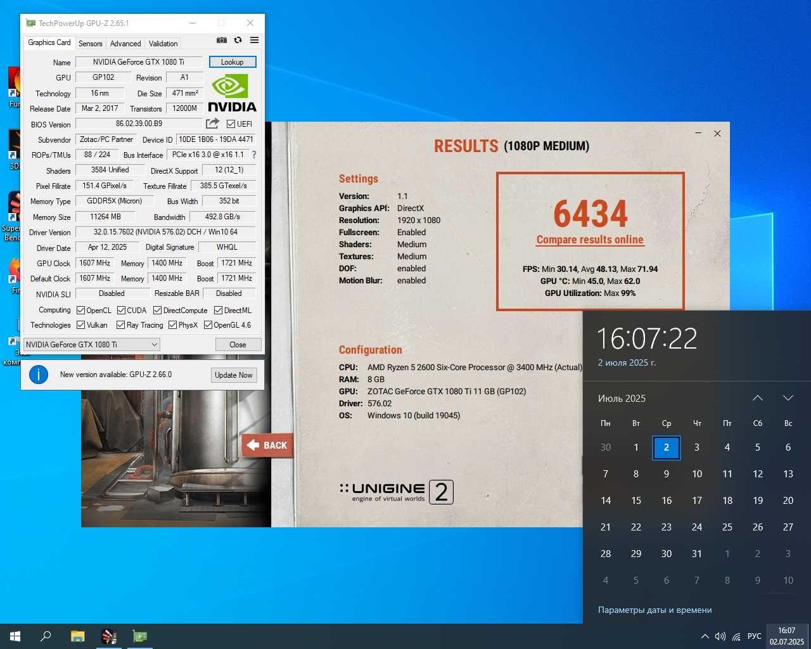This screenshot has height=649, width=811.
Task: Click the bus interface question mark
Action: (254, 155)
